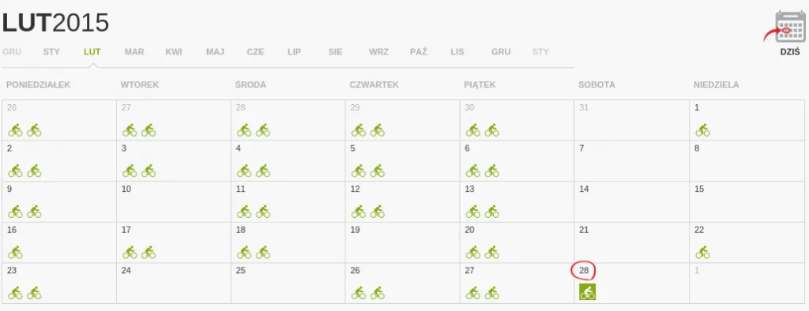
Task: Select the circled day number 28
Action: coord(584,270)
